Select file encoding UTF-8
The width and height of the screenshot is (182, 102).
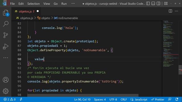tap(113, 99)
